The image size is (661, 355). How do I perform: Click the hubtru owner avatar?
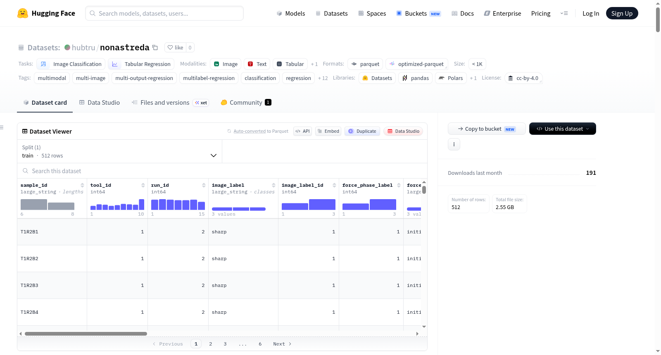(x=67, y=47)
